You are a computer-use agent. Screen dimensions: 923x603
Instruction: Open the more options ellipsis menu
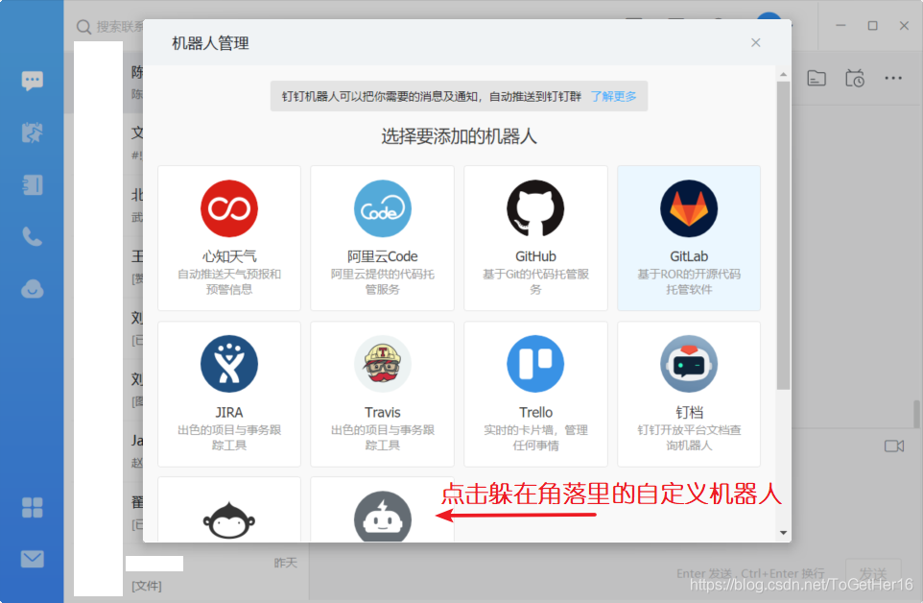point(894,79)
